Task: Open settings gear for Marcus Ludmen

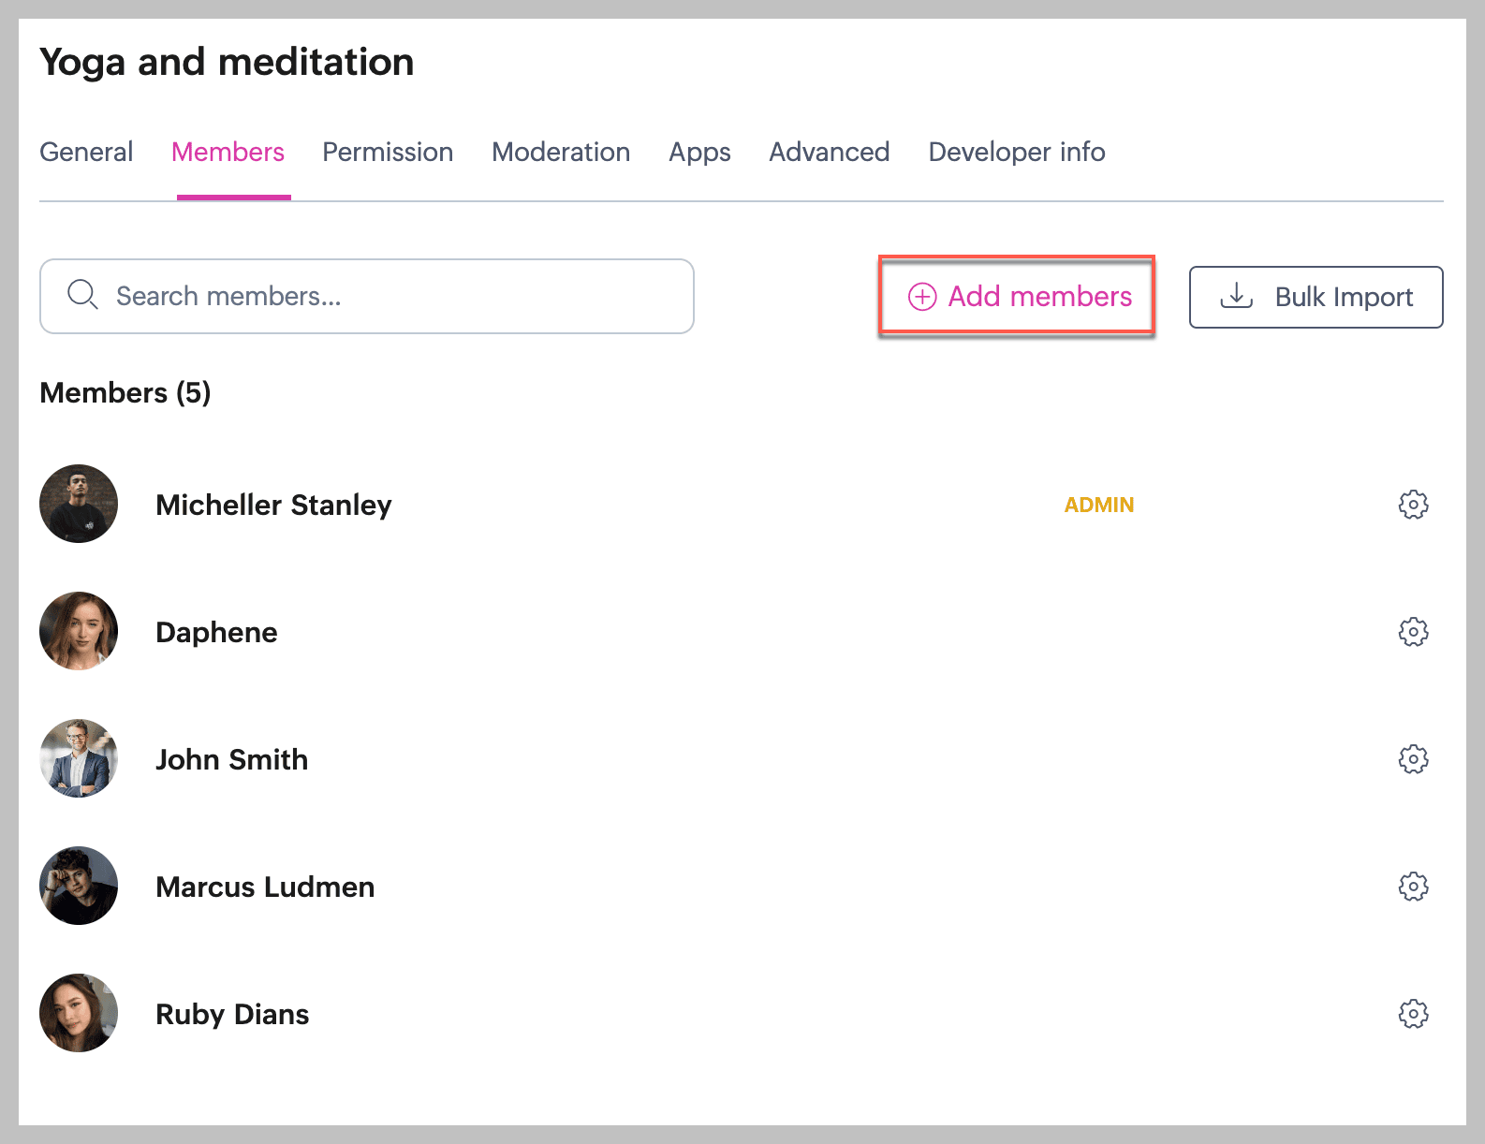Action: [x=1413, y=887]
